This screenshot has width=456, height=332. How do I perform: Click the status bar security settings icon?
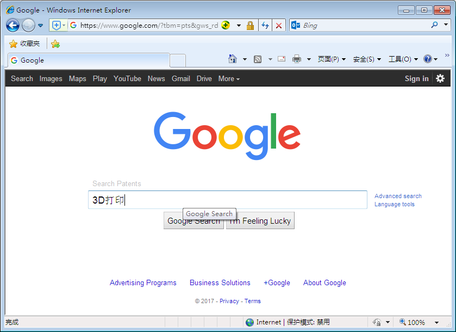(x=377, y=322)
